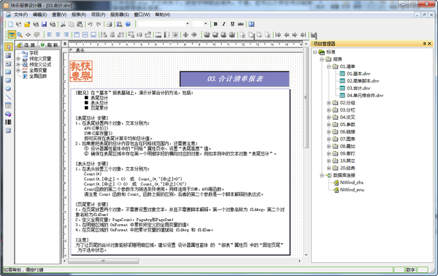Click the yellow Open folder icon

[x=27, y=24]
